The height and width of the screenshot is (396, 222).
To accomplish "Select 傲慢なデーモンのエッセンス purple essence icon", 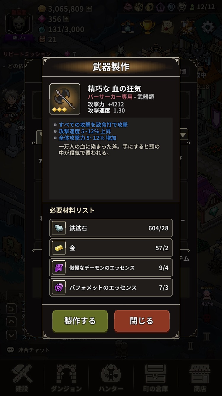I will 59,268.
